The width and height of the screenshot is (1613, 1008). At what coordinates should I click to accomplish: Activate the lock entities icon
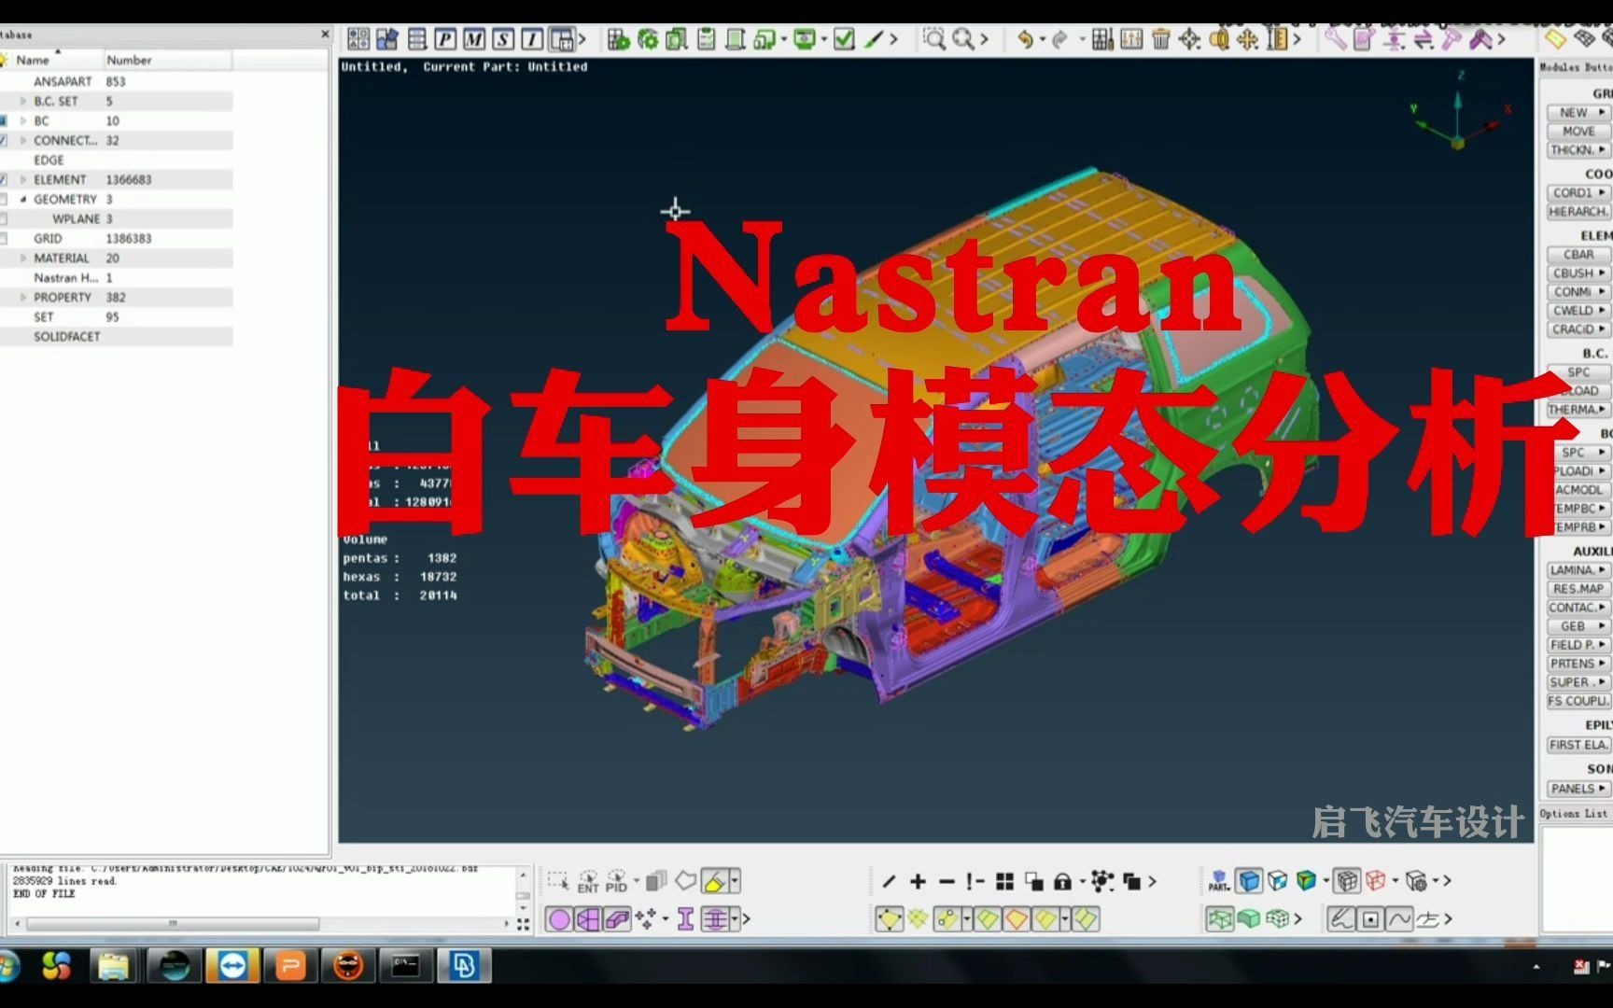pyautogui.click(x=1062, y=881)
